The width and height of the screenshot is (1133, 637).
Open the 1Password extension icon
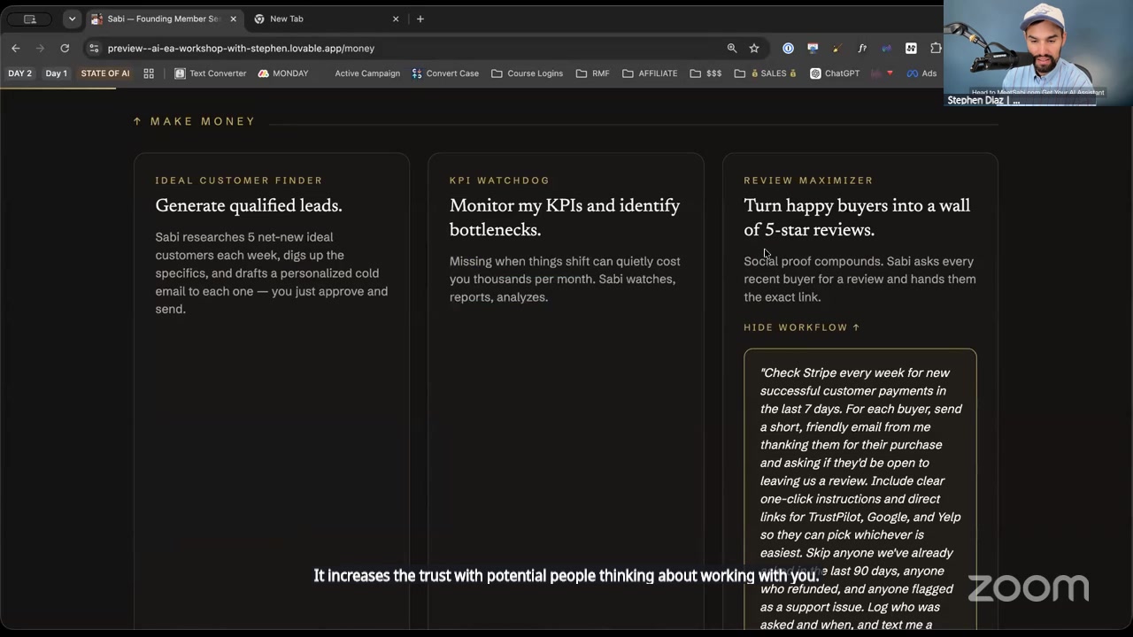point(788,48)
